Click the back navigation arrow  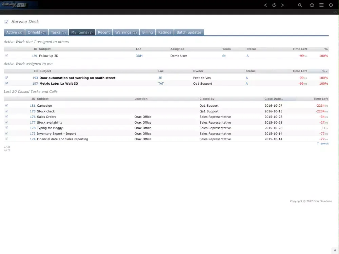pos(265,5)
